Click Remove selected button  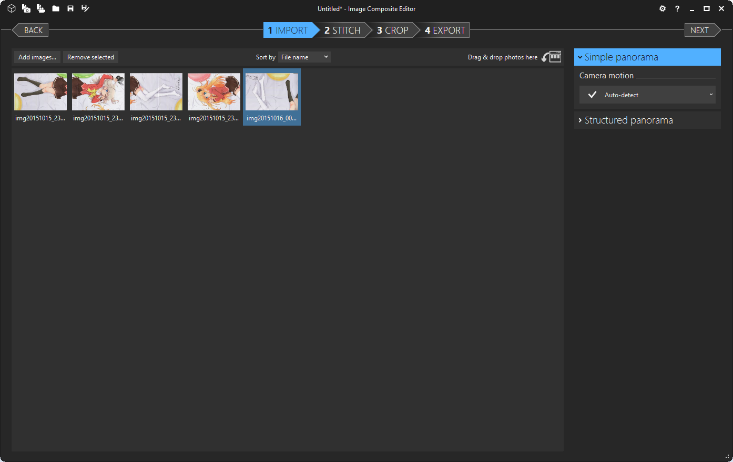[90, 57]
